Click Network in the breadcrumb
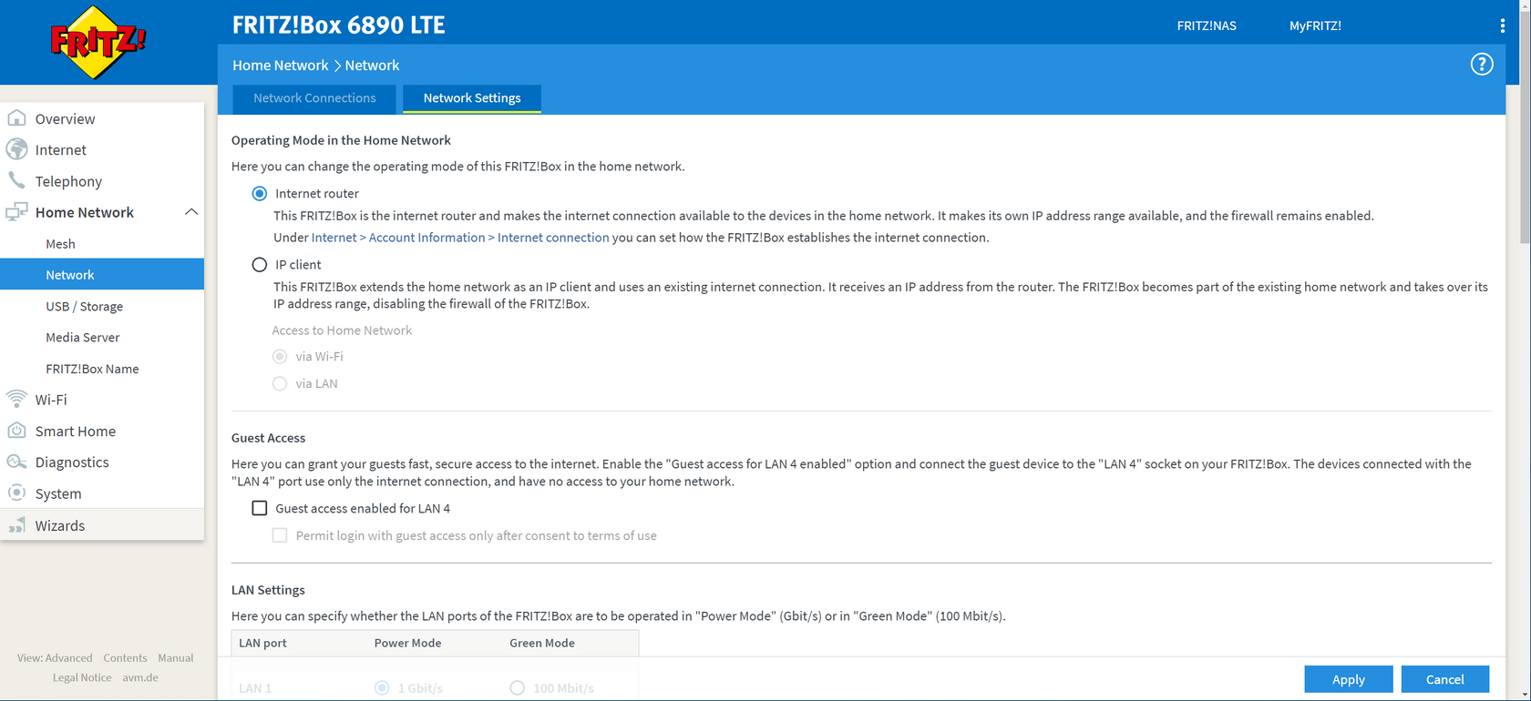Viewport: 1531px width, 701px height. click(x=372, y=65)
